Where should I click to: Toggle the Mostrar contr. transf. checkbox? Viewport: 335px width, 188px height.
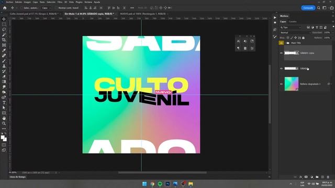56,8
